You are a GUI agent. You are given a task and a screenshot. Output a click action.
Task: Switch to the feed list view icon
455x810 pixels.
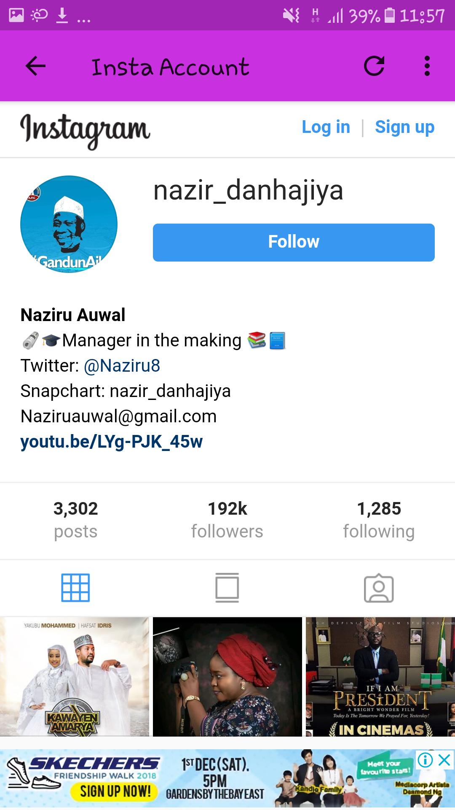coord(227,588)
